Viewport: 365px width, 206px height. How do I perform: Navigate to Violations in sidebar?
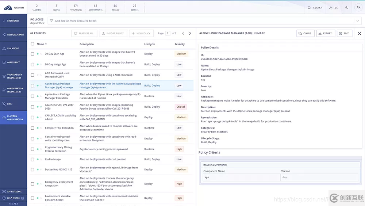tap(13, 48)
